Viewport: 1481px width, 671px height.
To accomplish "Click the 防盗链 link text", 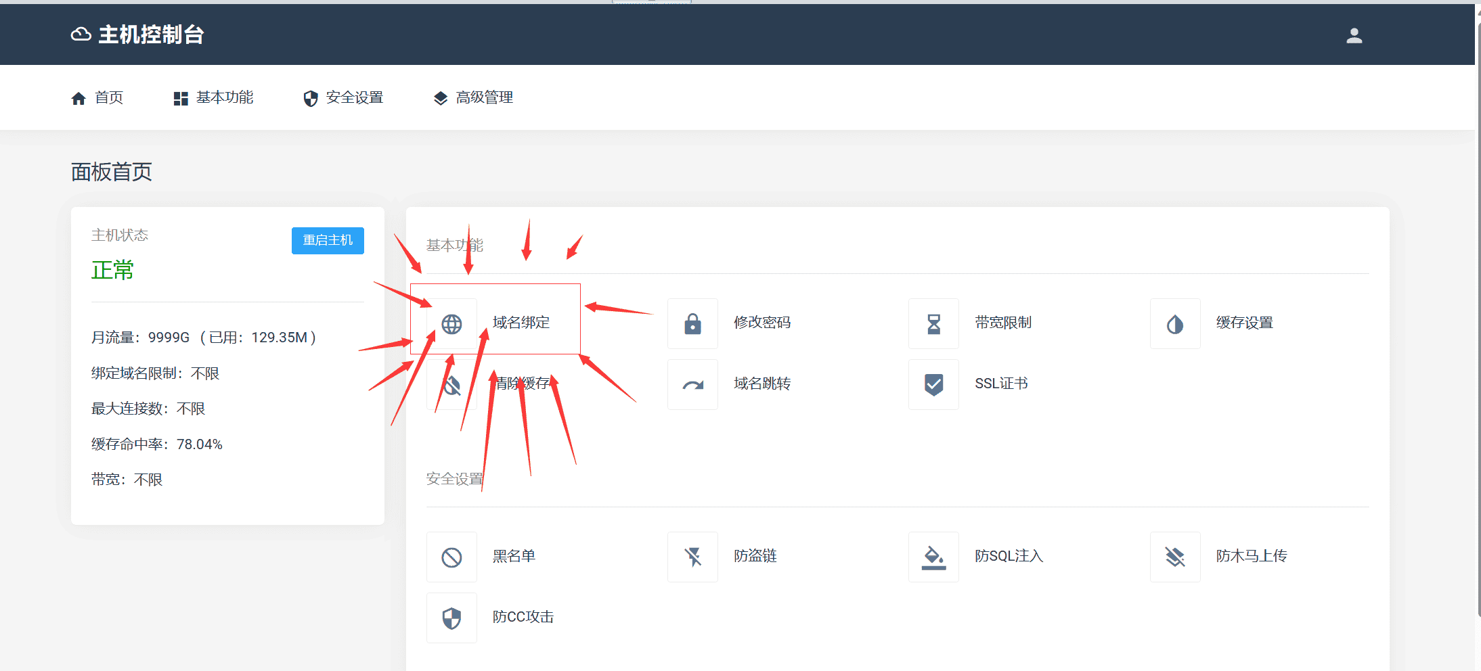I will click(x=755, y=556).
